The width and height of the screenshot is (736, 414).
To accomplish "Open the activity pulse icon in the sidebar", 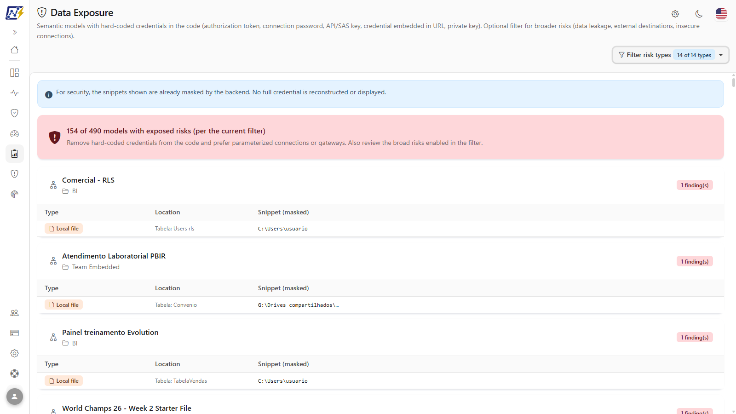I will click(15, 93).
